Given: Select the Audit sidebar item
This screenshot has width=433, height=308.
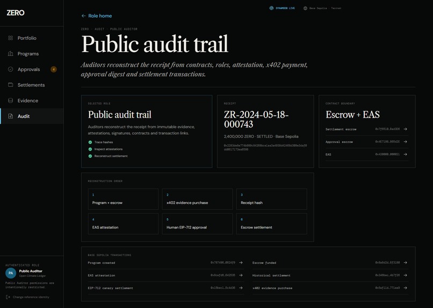Looking at the screenshot, I should point(32,116).
